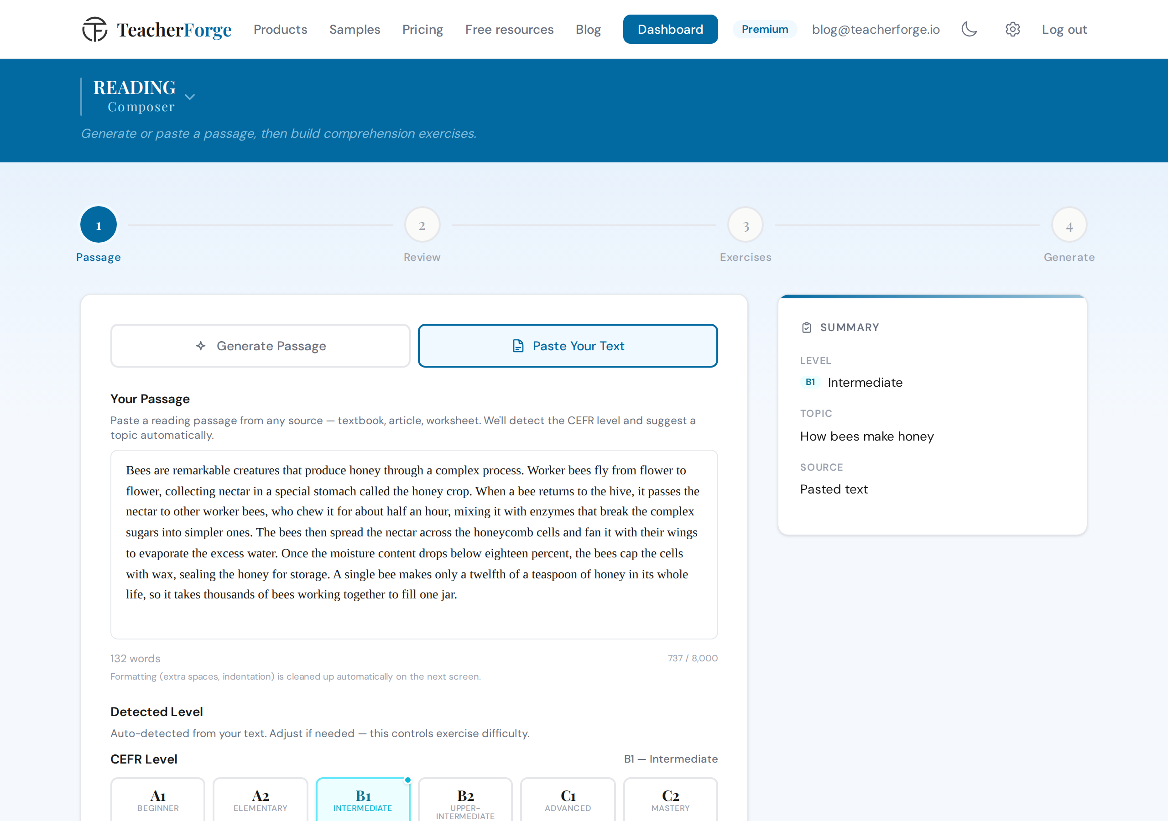Click 'How bees make honey' topic

[x=867, y=436]
